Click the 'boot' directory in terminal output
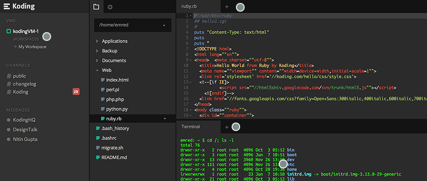The height and width of the screenshot is (181, 427). point(292,155)
